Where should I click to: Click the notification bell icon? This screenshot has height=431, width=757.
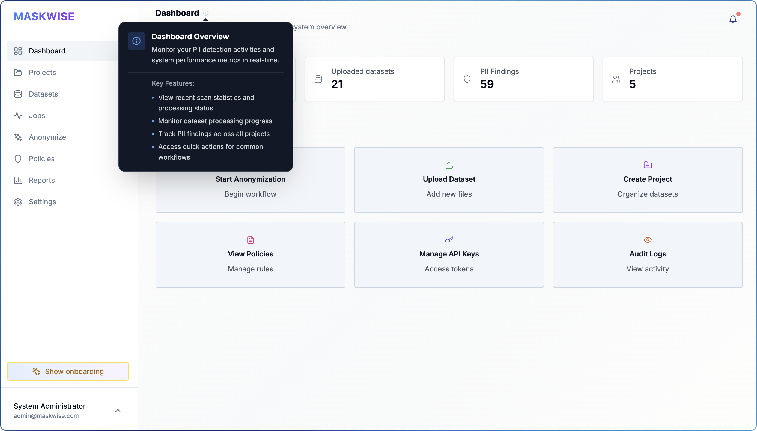pos(733,19)
